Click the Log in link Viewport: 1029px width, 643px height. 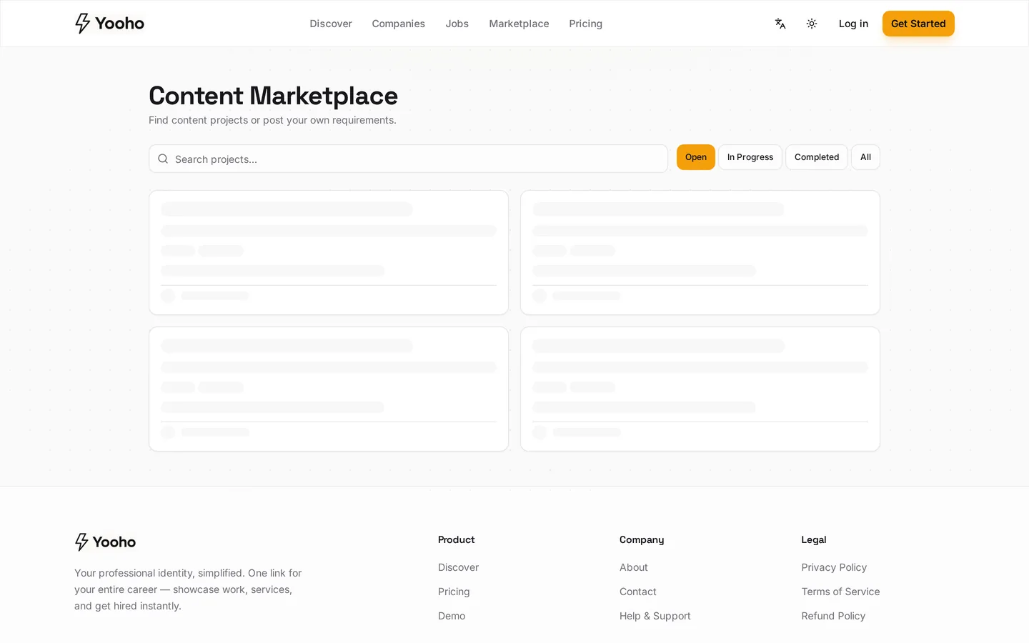(853, 24)
